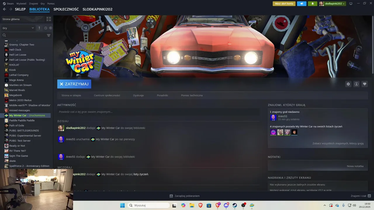The width and height of the screenshot is (374, 210).
Task: Click the downloads manager icon
Action: [171, 196]
